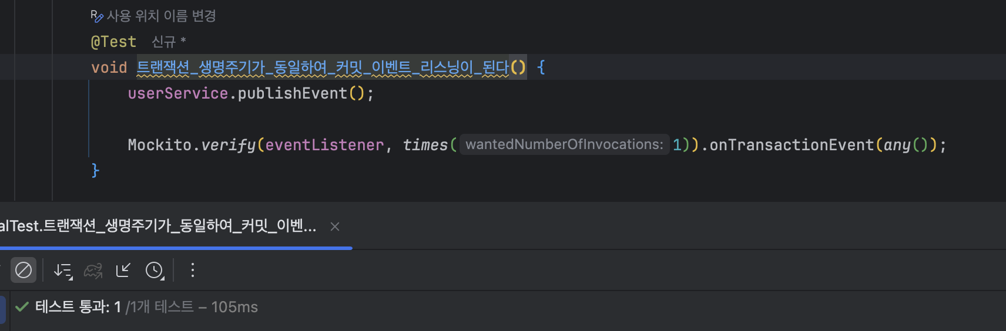Click the onTransactionEvent method call
The height and width of the screenshot is (331, 1006).
(792, 145)
